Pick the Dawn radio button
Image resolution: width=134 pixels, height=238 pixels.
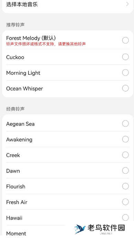pyautogui.click(x=125, y=170)
